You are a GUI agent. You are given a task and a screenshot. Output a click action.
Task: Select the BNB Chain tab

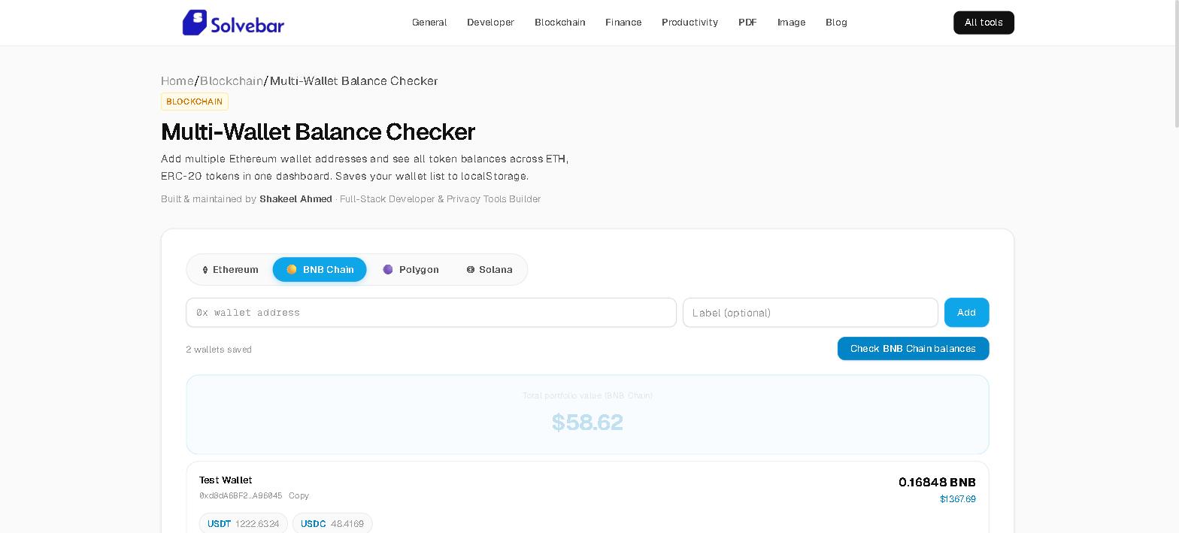tap(320, 270)
